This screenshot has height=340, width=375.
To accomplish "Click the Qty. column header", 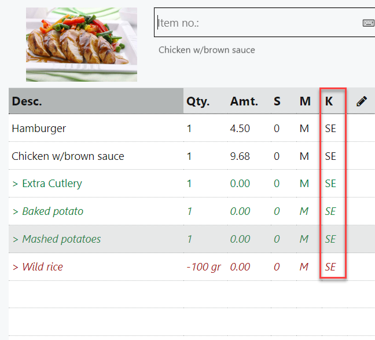I will [x=198, y=101].
